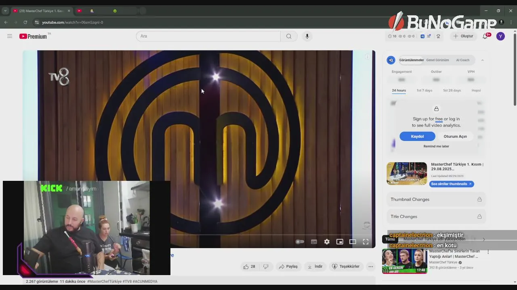Select the Görüntülenmeler tab
This screenshot has height=290, width=517.
[411, 60]
